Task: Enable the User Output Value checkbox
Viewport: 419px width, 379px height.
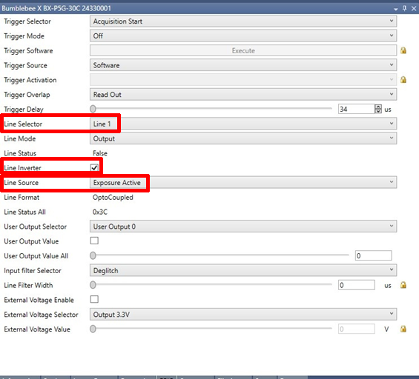Action: 94,241
